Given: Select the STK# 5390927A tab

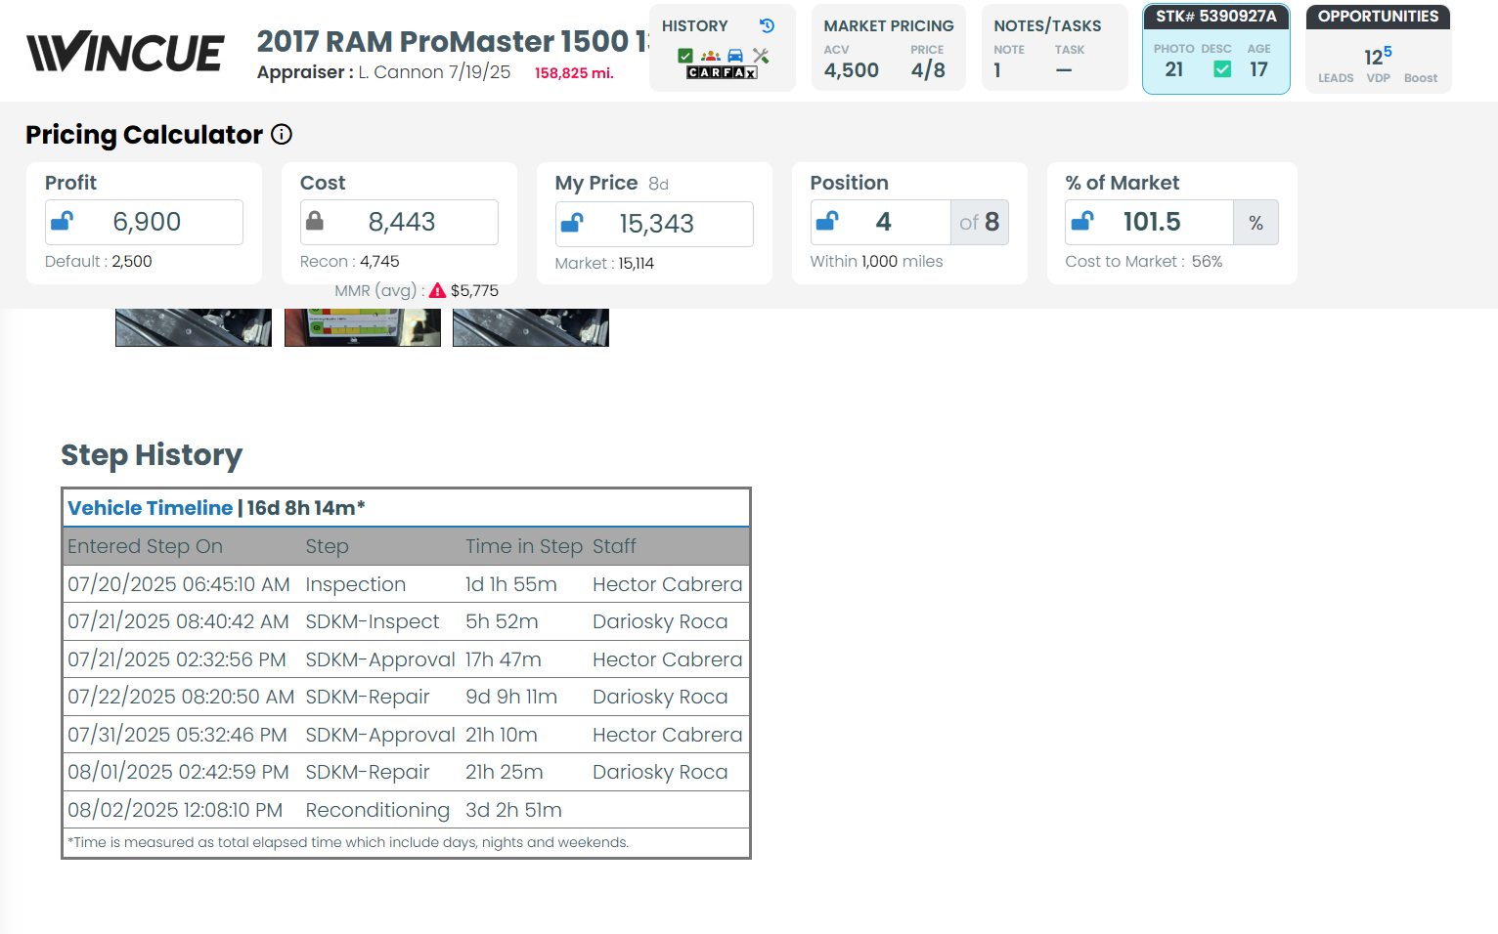Looking at the screenshot, I should [1216, 17].
